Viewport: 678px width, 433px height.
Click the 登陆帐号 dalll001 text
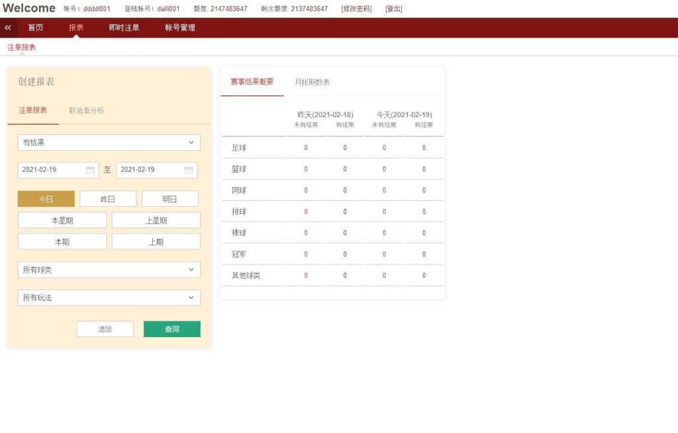pyautogui.click(x=152, y=9)
